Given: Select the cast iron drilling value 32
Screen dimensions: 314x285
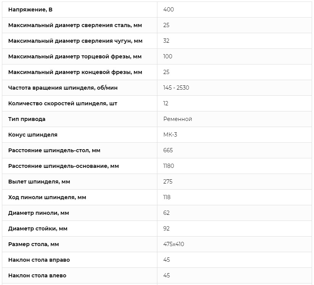Looking at the screenshot, I should pyautogui.click(x=166, y=41).
